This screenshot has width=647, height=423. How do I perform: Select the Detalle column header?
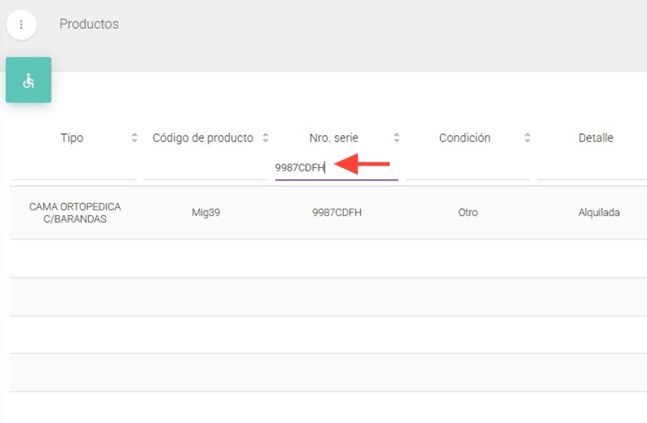pos(595,138)
